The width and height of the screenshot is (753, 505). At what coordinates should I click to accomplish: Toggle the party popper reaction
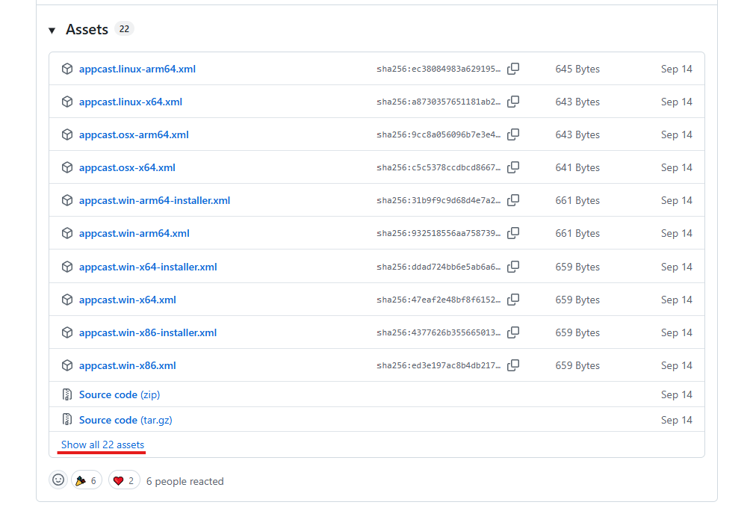click(87, 480)
